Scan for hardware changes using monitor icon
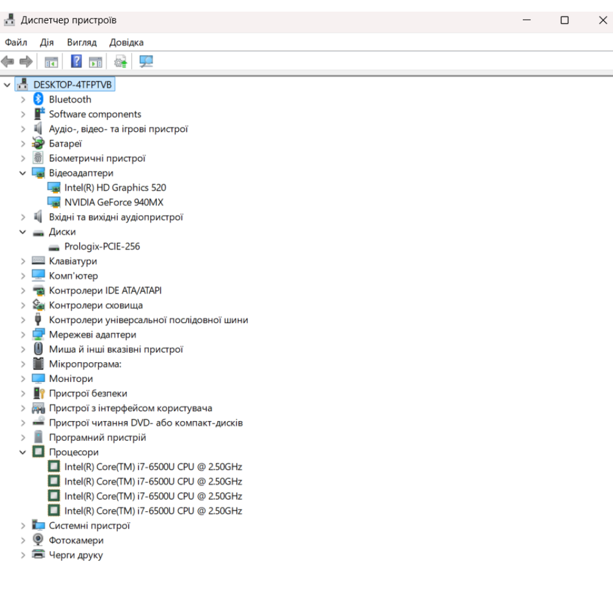Screen dimensions: 613x613 tap(146, 61)
